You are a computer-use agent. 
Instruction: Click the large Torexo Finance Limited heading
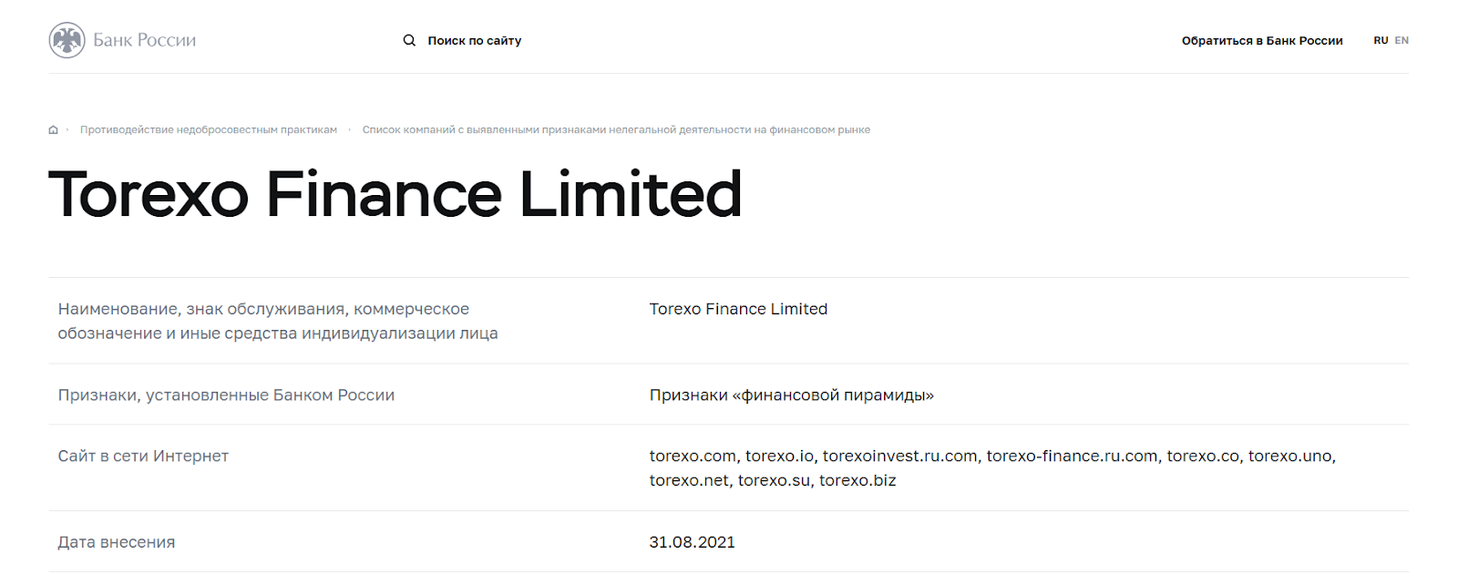(395, 194)
